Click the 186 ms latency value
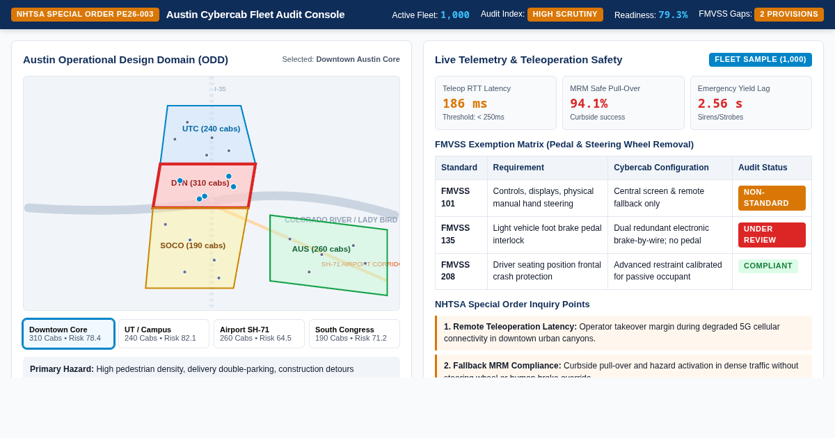 (465, 104)
